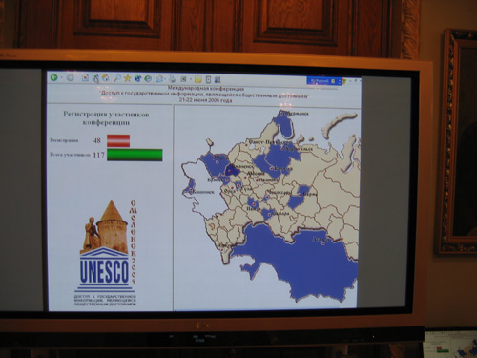The height and width of the screenshot is (358, 477).
Task: Click the large blue Kazakhstan region
Action: pyautogui.click(x=299, y=261)
